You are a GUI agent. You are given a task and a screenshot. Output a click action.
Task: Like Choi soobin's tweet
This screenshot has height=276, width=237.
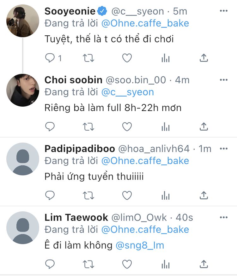127,127
